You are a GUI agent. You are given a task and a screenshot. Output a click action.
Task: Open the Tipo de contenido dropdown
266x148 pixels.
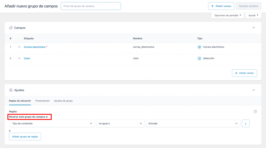[52, 124]
